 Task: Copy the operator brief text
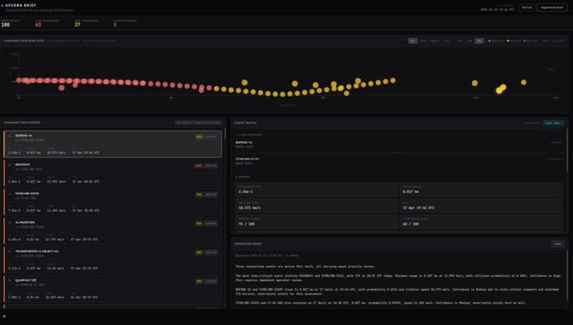pos(557,243)
